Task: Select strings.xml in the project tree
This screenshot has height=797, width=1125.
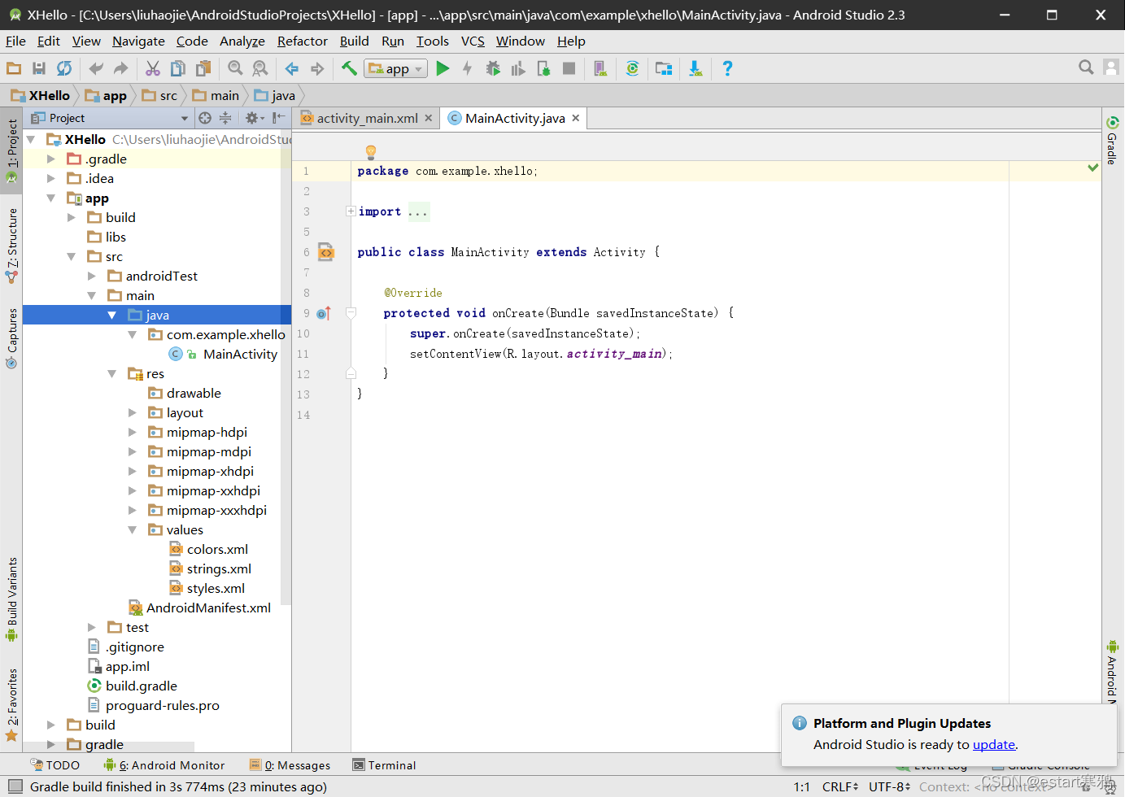Action: (219, 569)
